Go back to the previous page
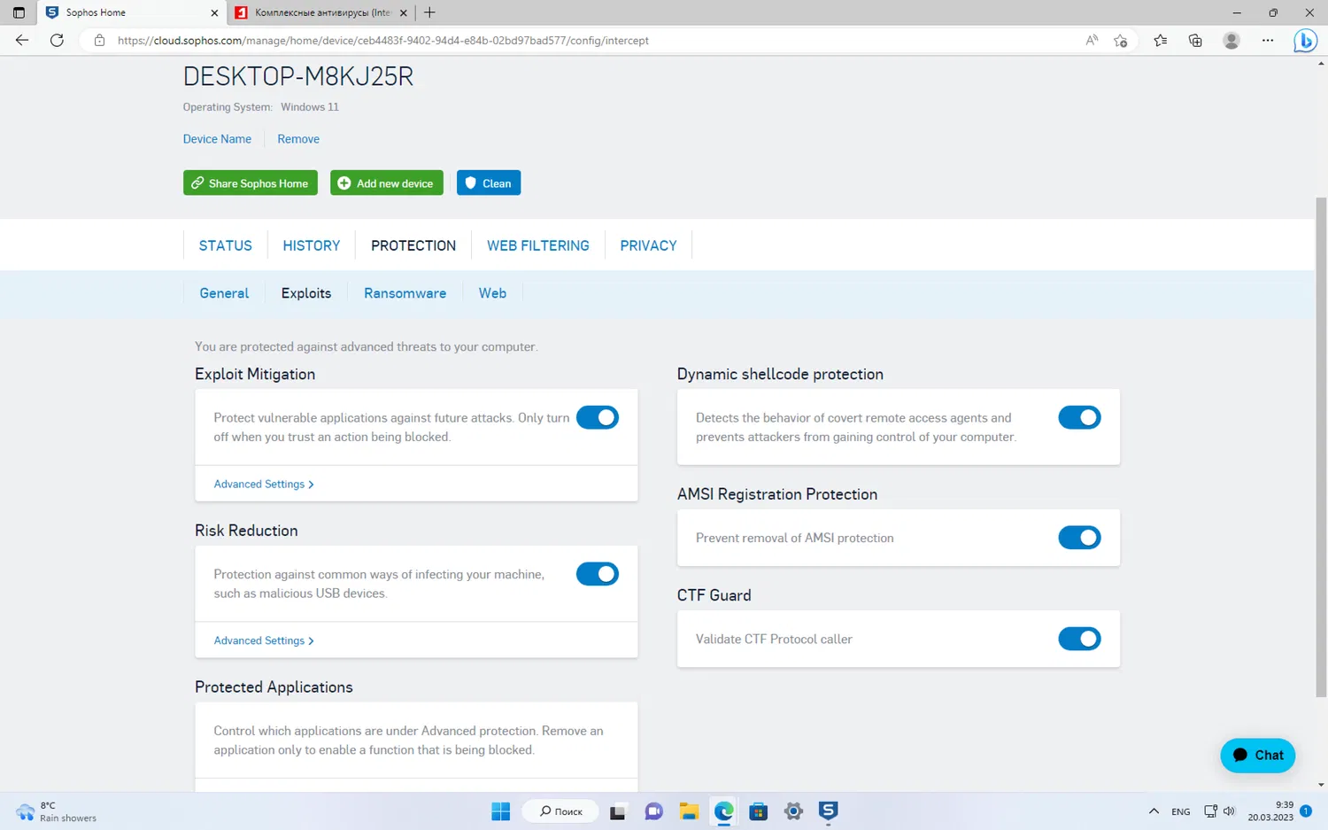This screenshot has height=830, width=1328. tap(22, 40)
